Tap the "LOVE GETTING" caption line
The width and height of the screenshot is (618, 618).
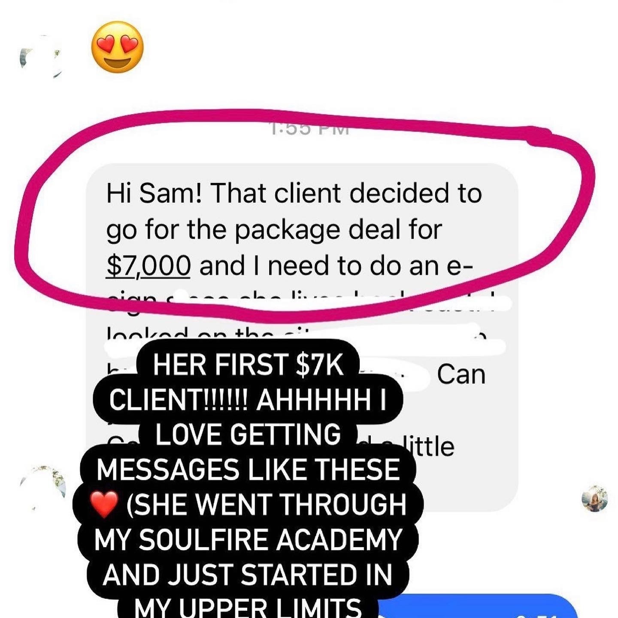248,434
